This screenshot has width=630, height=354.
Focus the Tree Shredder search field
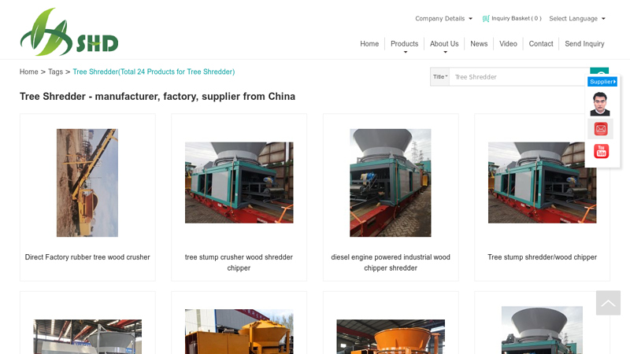pos(519,76)
